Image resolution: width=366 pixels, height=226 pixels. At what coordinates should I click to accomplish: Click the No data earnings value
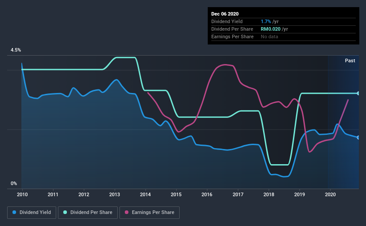click(x=269, y=36)
